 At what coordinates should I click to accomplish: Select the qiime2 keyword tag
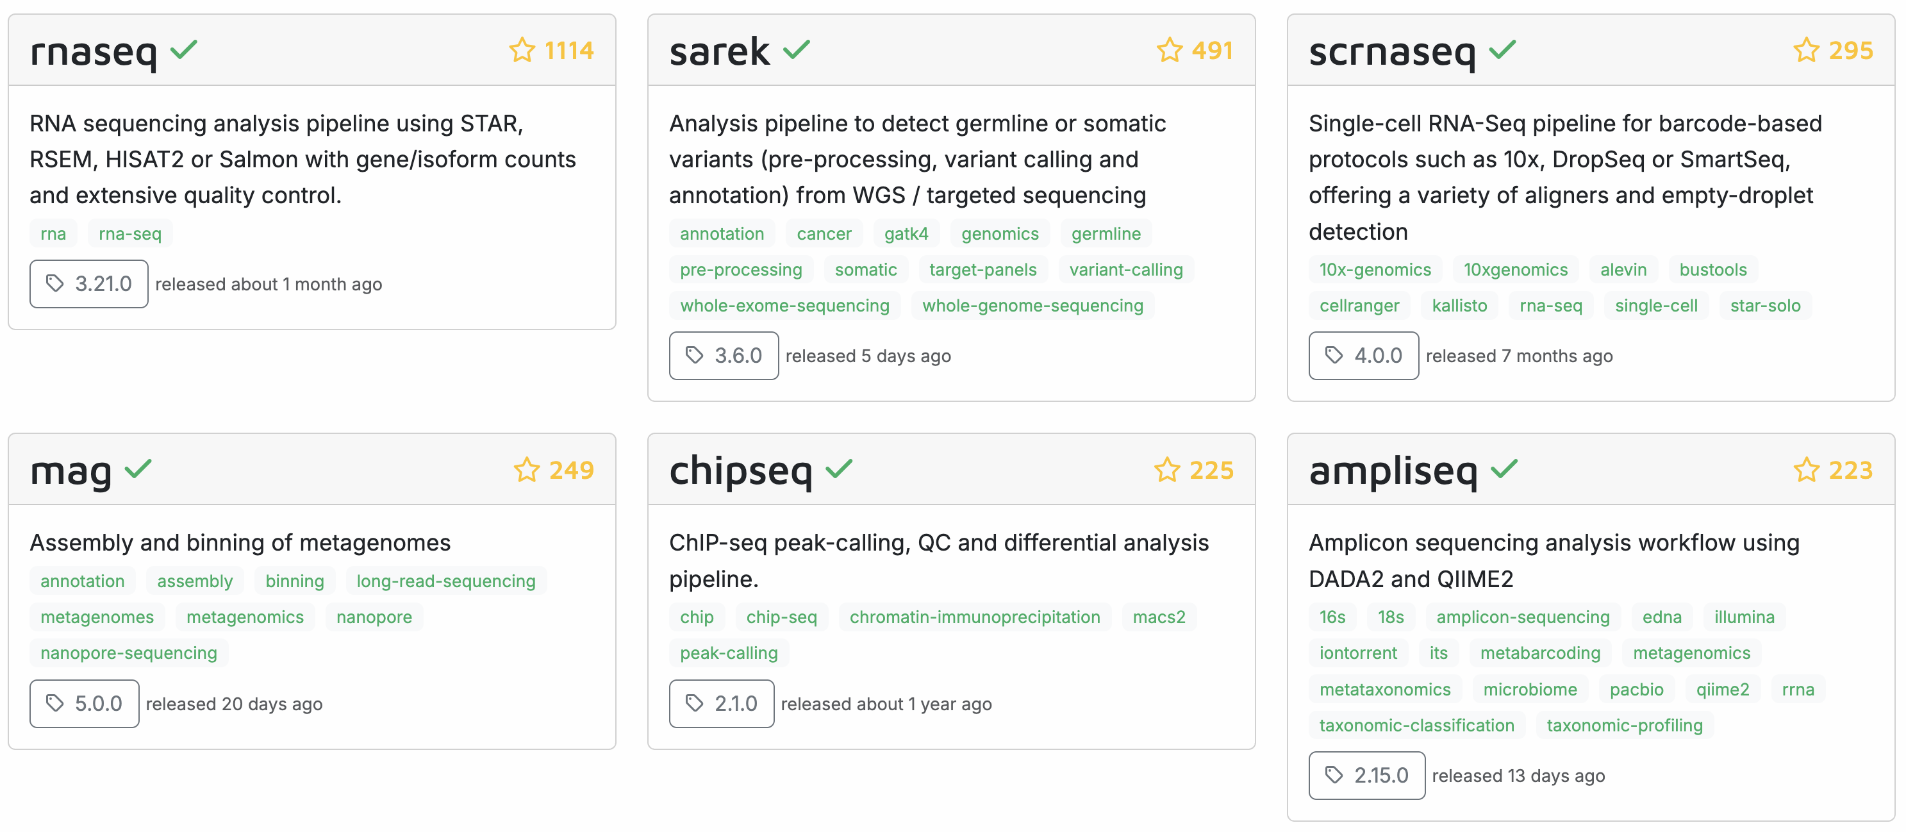tap(1723, 689)
